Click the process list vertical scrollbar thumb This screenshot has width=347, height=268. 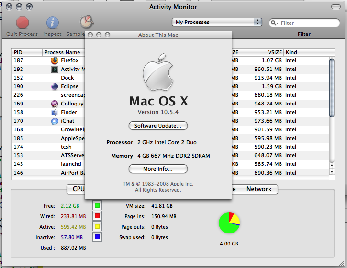[x=332, y=88]
